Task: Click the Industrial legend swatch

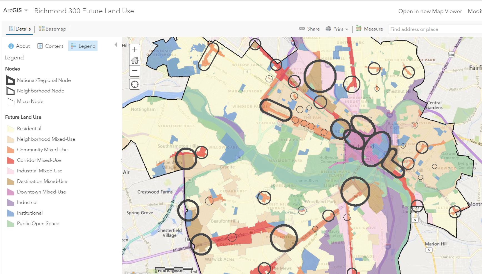Action: click(x=11, y=202)
